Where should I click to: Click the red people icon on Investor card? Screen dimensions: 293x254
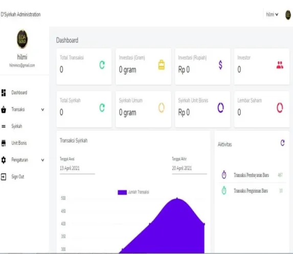pyautogui.click(x=280, y=65)
